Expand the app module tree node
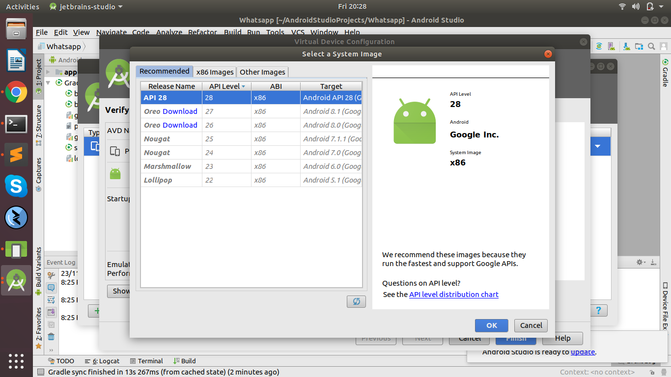 pyautogui.click(x=49, y=72)
